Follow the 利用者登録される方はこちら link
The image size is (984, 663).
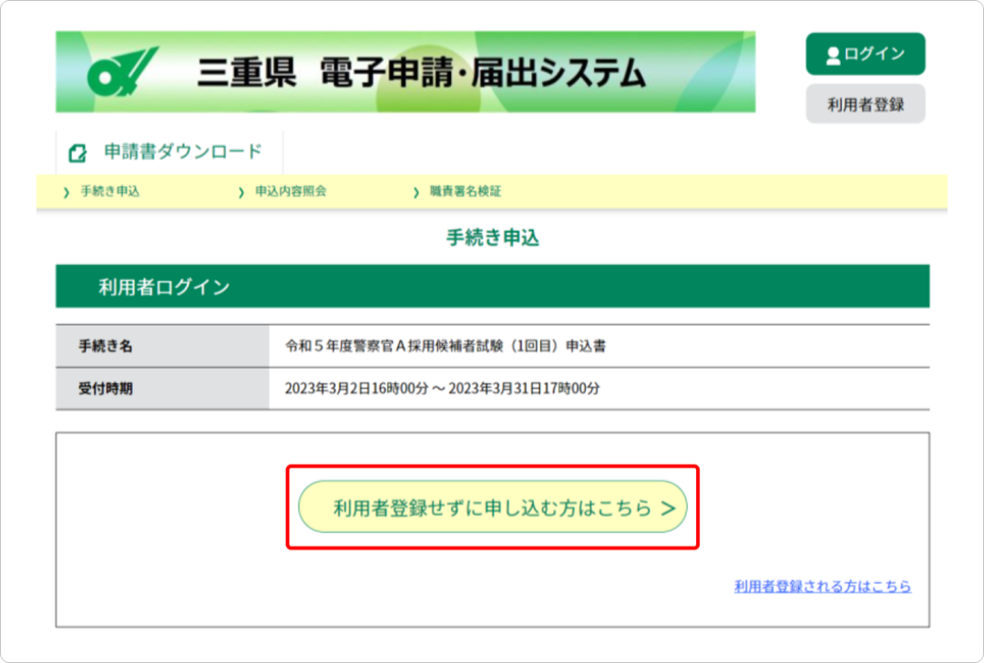pos(822,586)
